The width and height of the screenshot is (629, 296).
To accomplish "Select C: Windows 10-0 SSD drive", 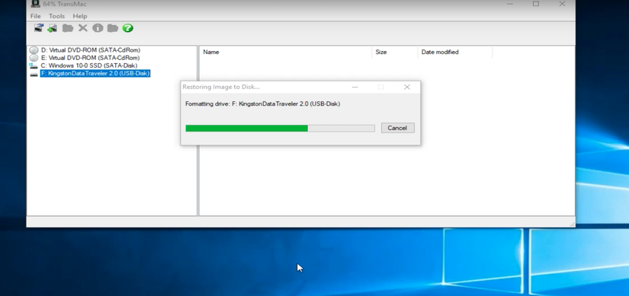I will pyautogui.click(x=89, y=65).
